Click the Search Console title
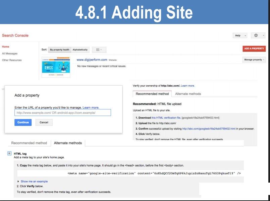The image size is (270, 201). coord(15,35)
